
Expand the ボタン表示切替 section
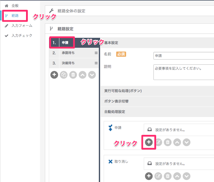click(x=157, y=101)
